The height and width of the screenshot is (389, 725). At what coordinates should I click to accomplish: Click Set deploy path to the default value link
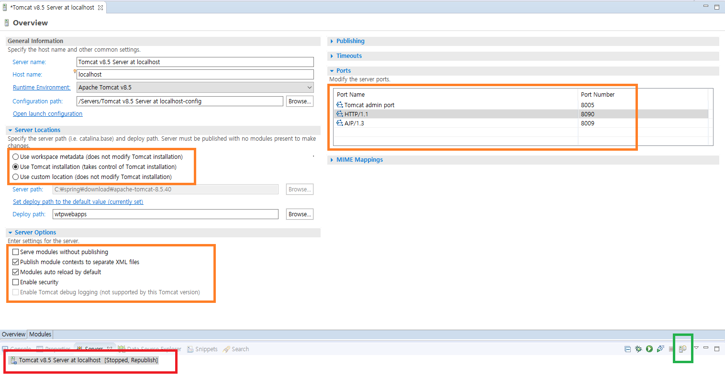[x=78, y=202]
